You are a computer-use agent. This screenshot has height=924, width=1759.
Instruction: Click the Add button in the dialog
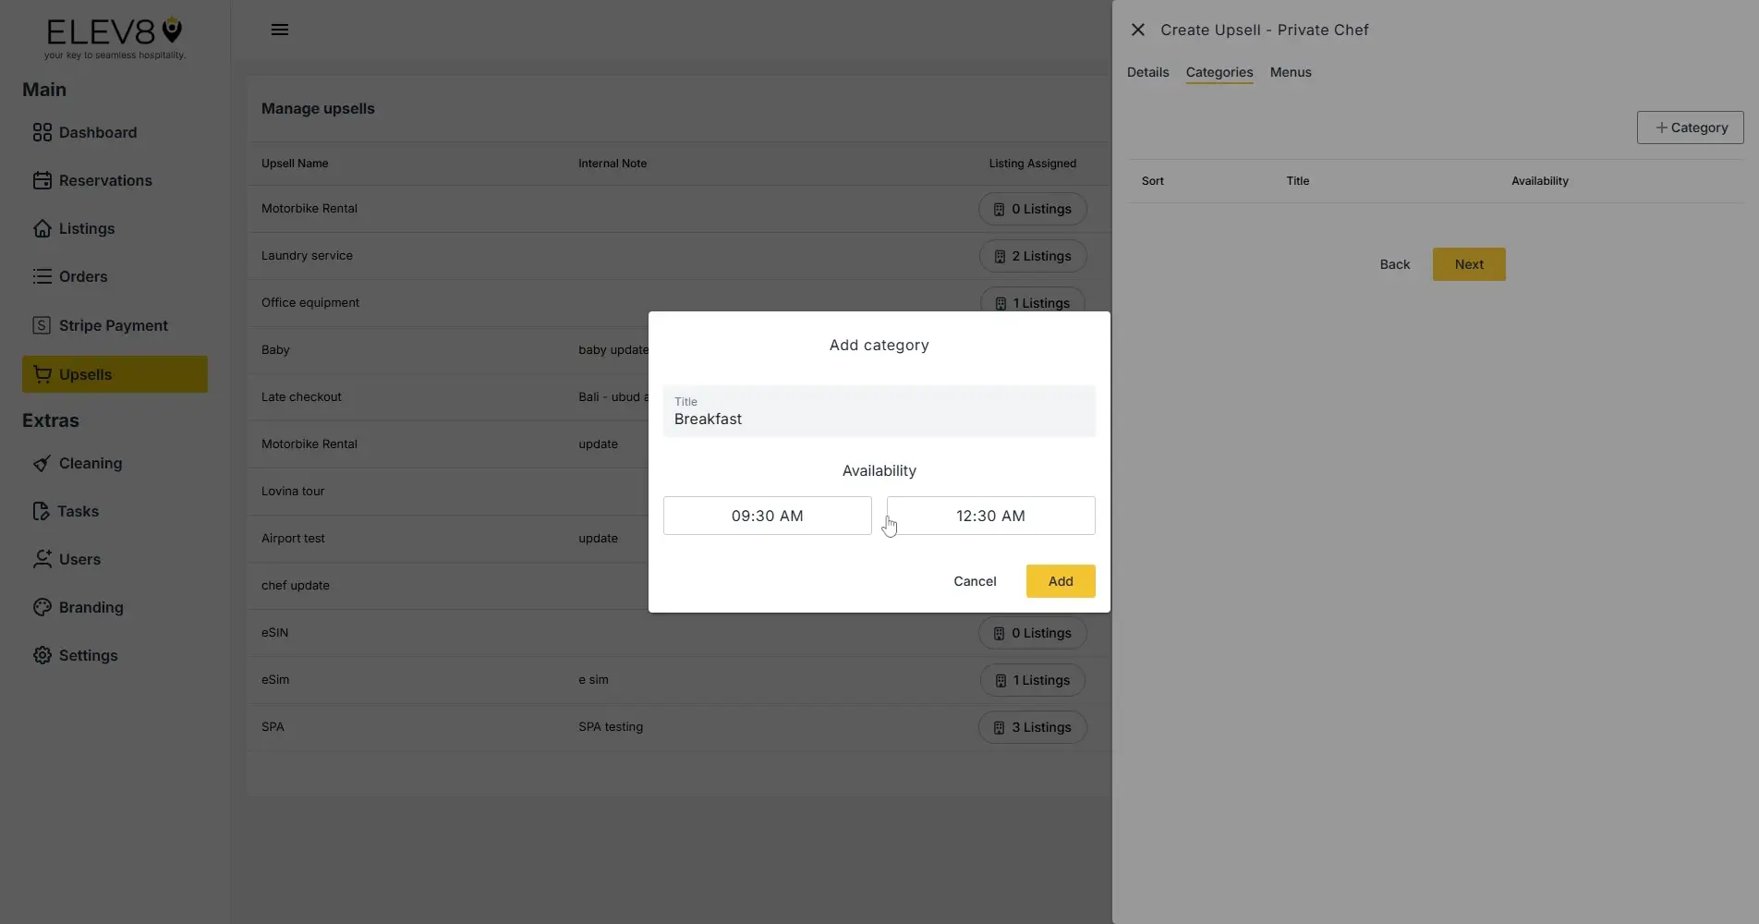pyautogui.click(x=1060, y=581)
